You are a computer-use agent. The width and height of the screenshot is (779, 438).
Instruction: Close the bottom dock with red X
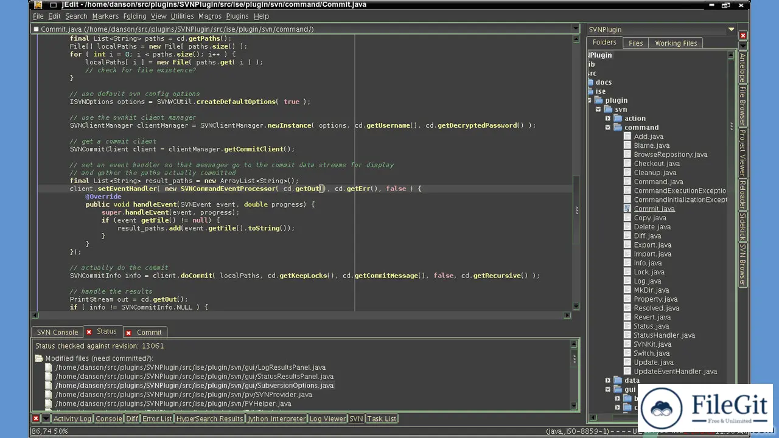click(36, 419)
